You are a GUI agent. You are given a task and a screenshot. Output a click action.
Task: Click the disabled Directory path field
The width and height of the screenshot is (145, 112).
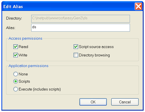click(x=81, y=19)
